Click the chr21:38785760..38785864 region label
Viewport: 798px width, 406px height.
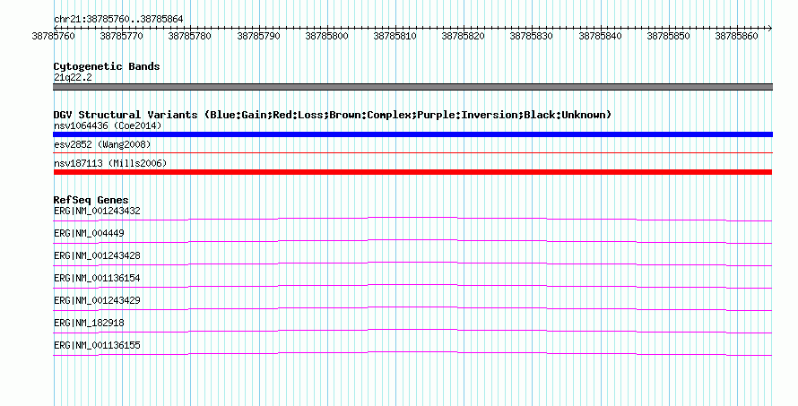(x=118, y=20)
